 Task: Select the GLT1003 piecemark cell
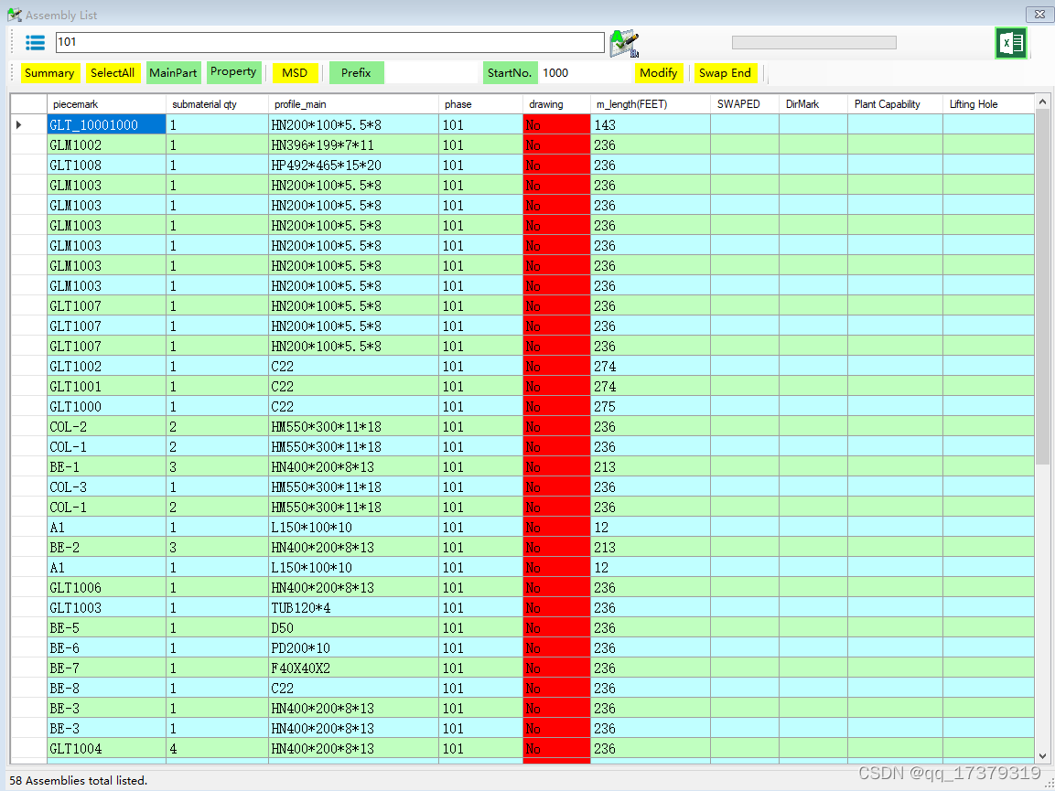106,608
